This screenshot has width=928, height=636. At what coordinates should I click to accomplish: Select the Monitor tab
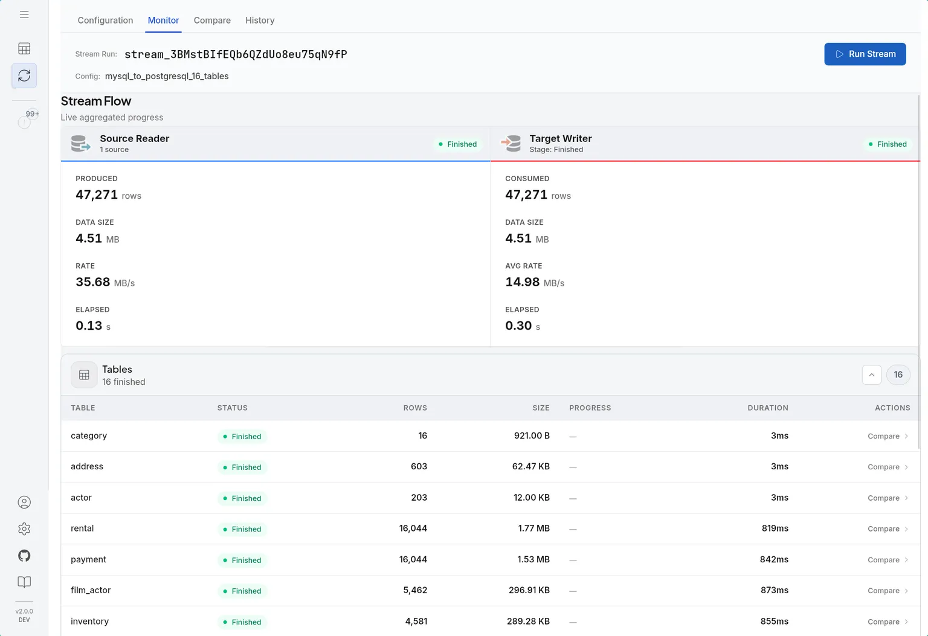click(163, 21)
